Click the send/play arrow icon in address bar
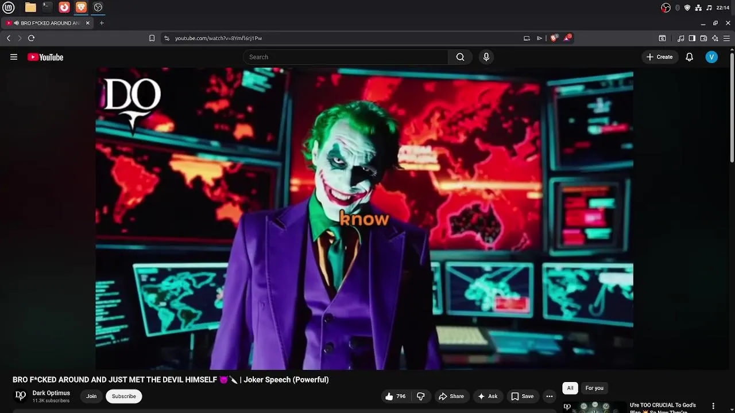The height and width of the screenshot is (413, 735). (x=540, y=38)
